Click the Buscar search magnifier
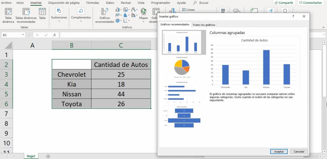Screen dimensions: 327x159 [x=195, y=3]
